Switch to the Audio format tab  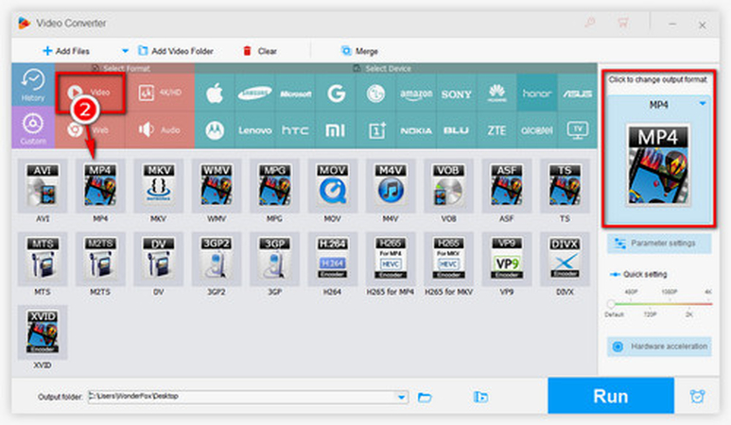pos(159,129)
